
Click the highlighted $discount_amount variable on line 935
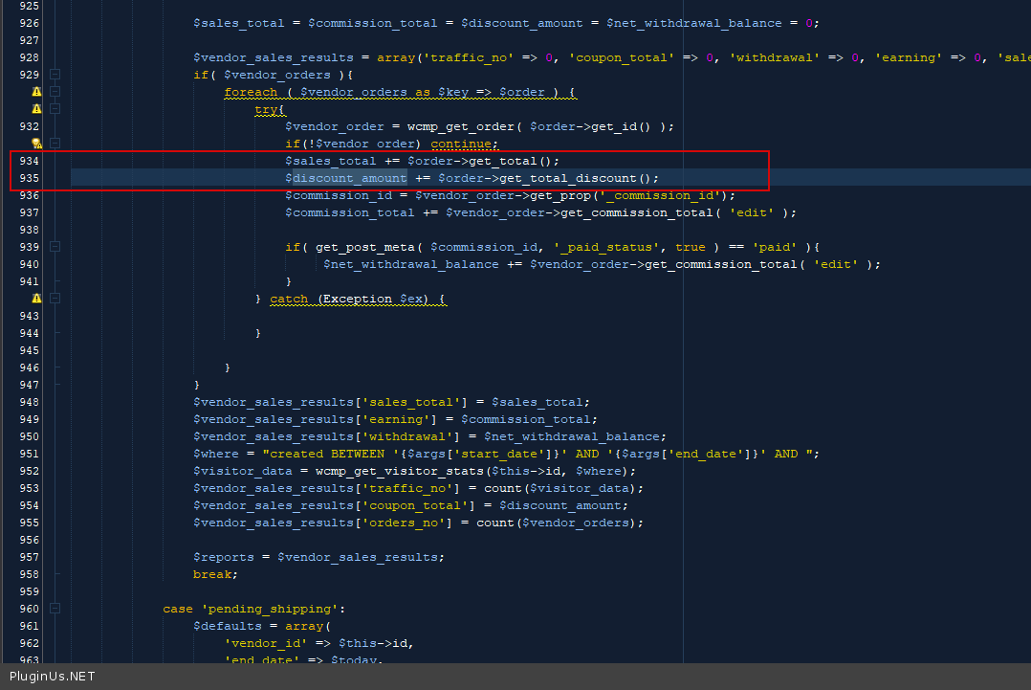tap(346, 178)
